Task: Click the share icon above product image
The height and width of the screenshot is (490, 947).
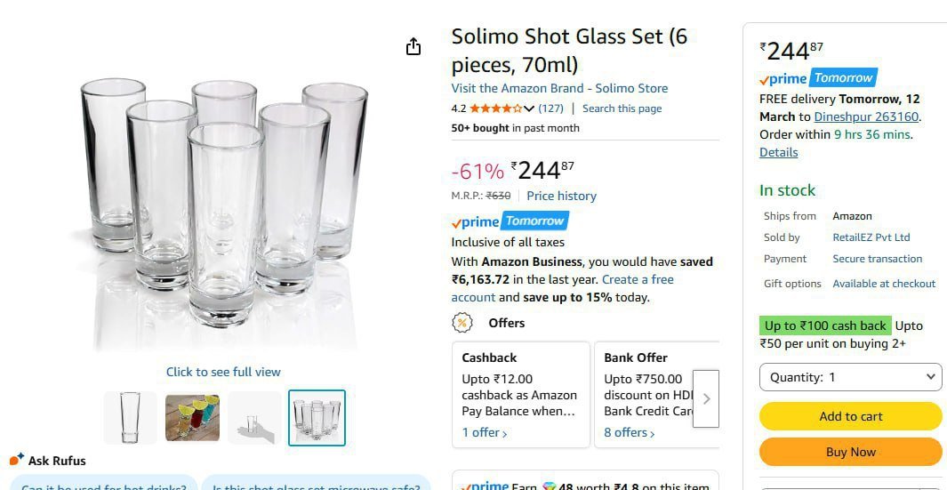Action: click(x=413, y=47)
